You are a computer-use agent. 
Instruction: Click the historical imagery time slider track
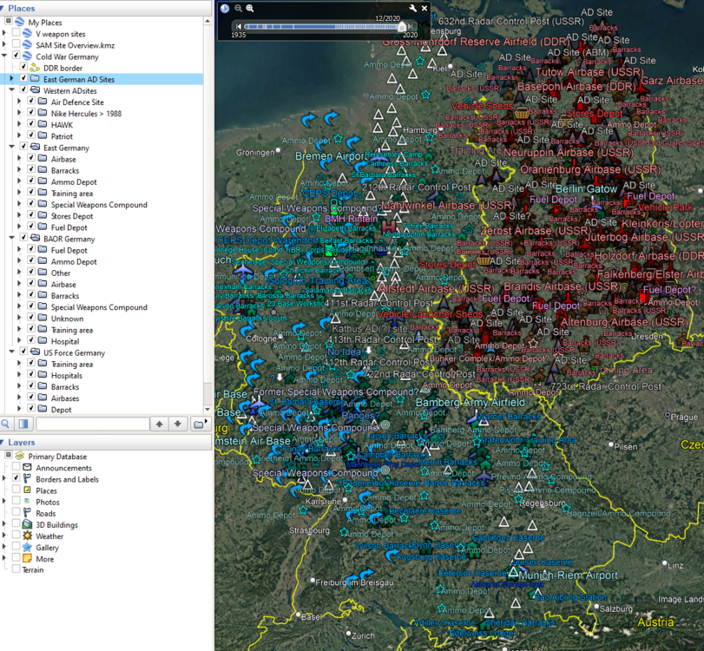[321, 26]
